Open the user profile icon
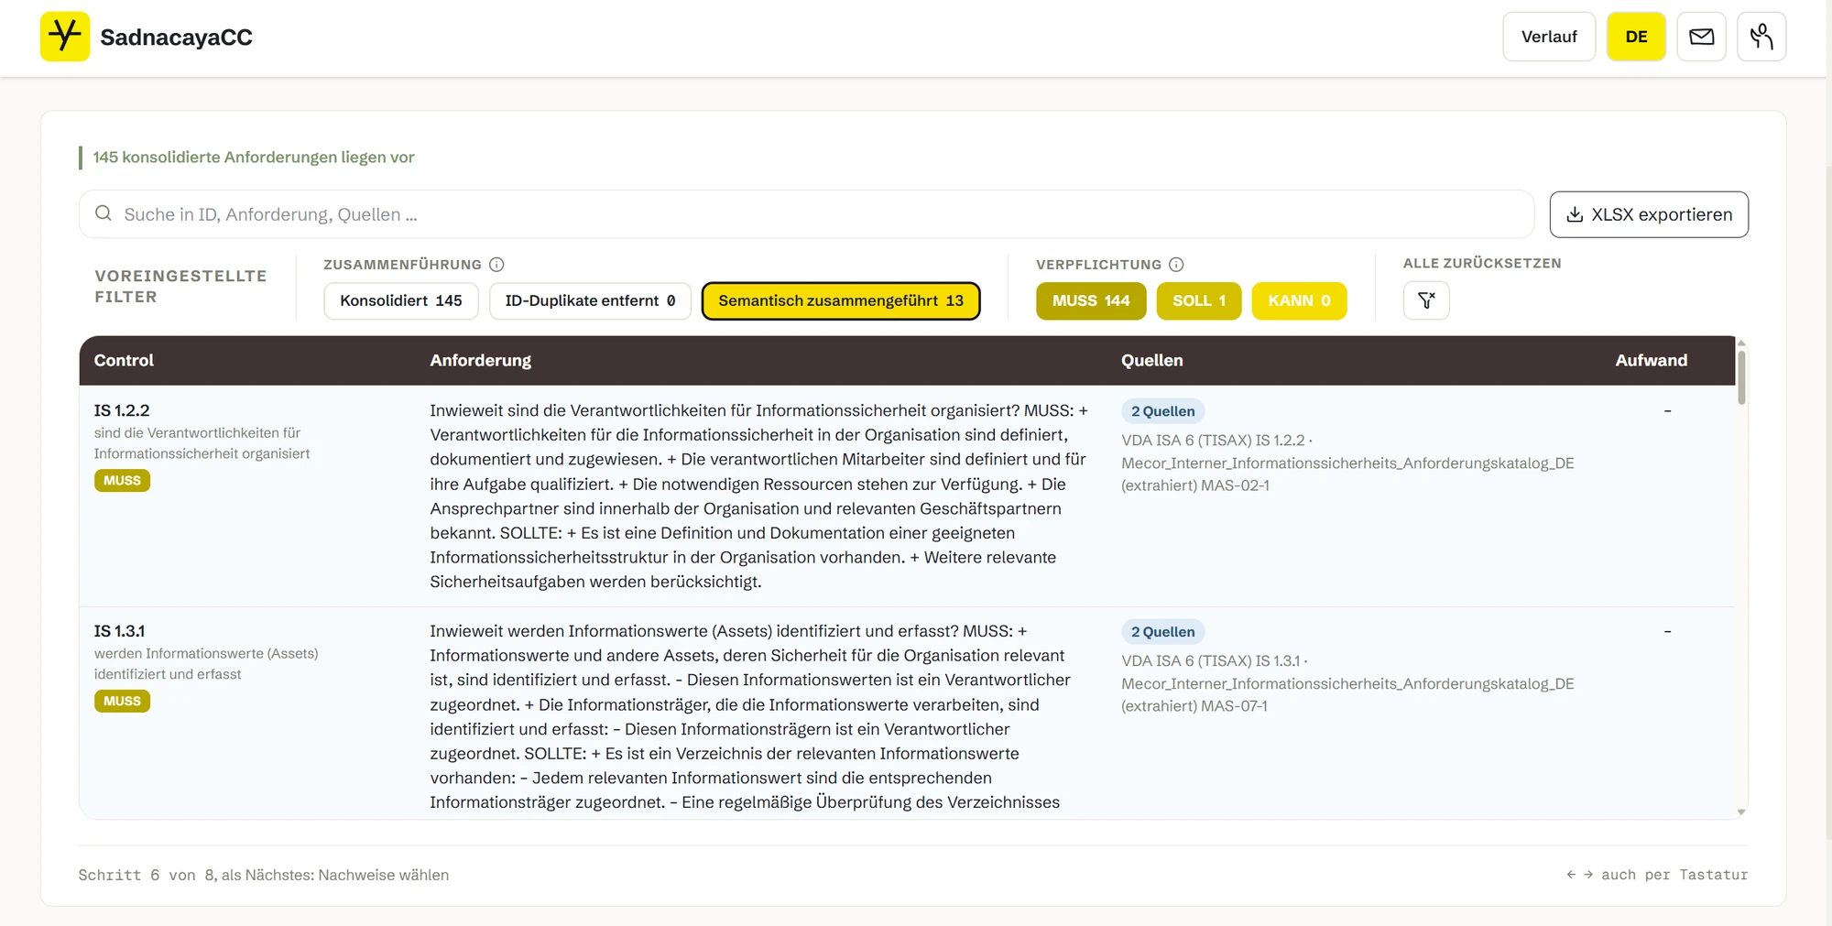 1761,37
